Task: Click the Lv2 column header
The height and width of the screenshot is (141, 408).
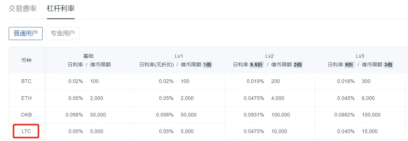Action: coord(269,56)
